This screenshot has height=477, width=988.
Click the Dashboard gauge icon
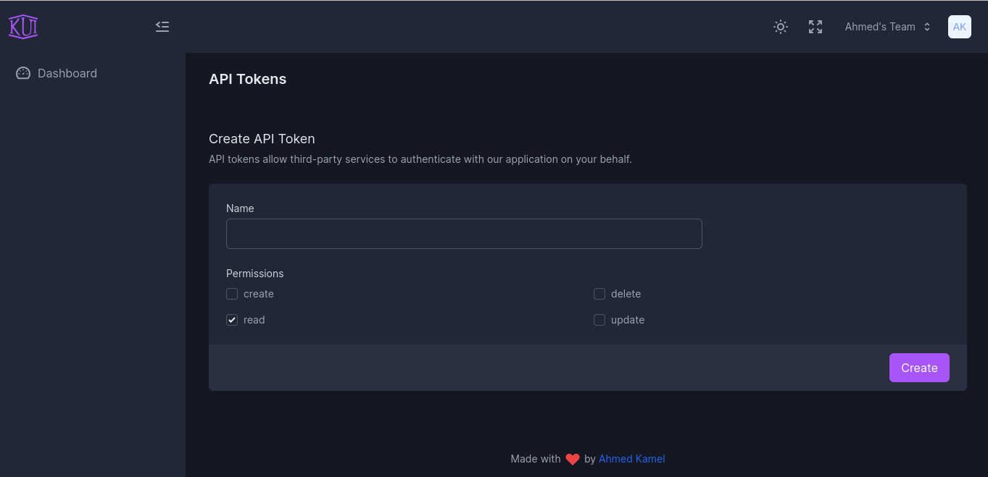23,73
